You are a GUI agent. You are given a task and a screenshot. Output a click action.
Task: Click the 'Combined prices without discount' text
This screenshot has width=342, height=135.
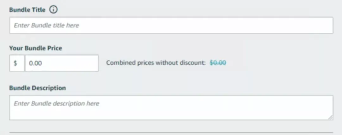(x=156, y=63)
